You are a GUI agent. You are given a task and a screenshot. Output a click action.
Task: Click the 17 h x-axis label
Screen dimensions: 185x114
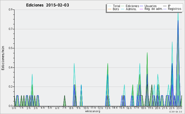(x=136, y=108)
